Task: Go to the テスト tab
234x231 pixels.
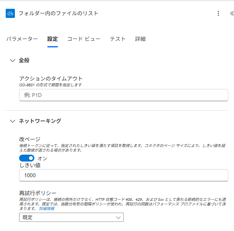Action: click(x=118, y=39)
